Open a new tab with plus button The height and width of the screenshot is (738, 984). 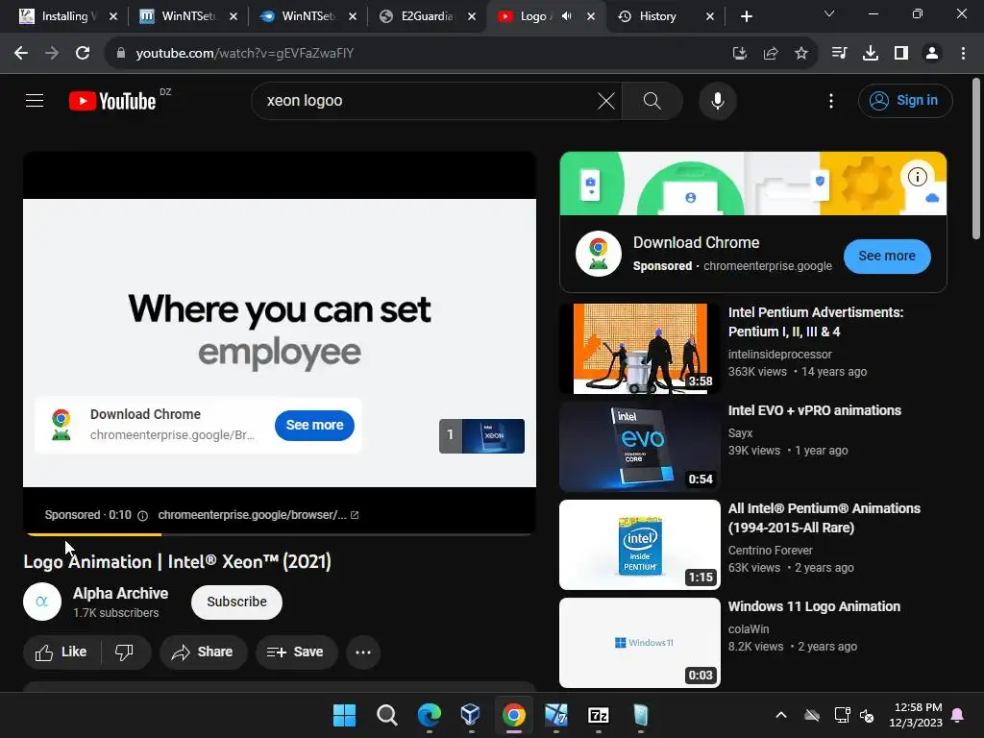tap(746, 16)
